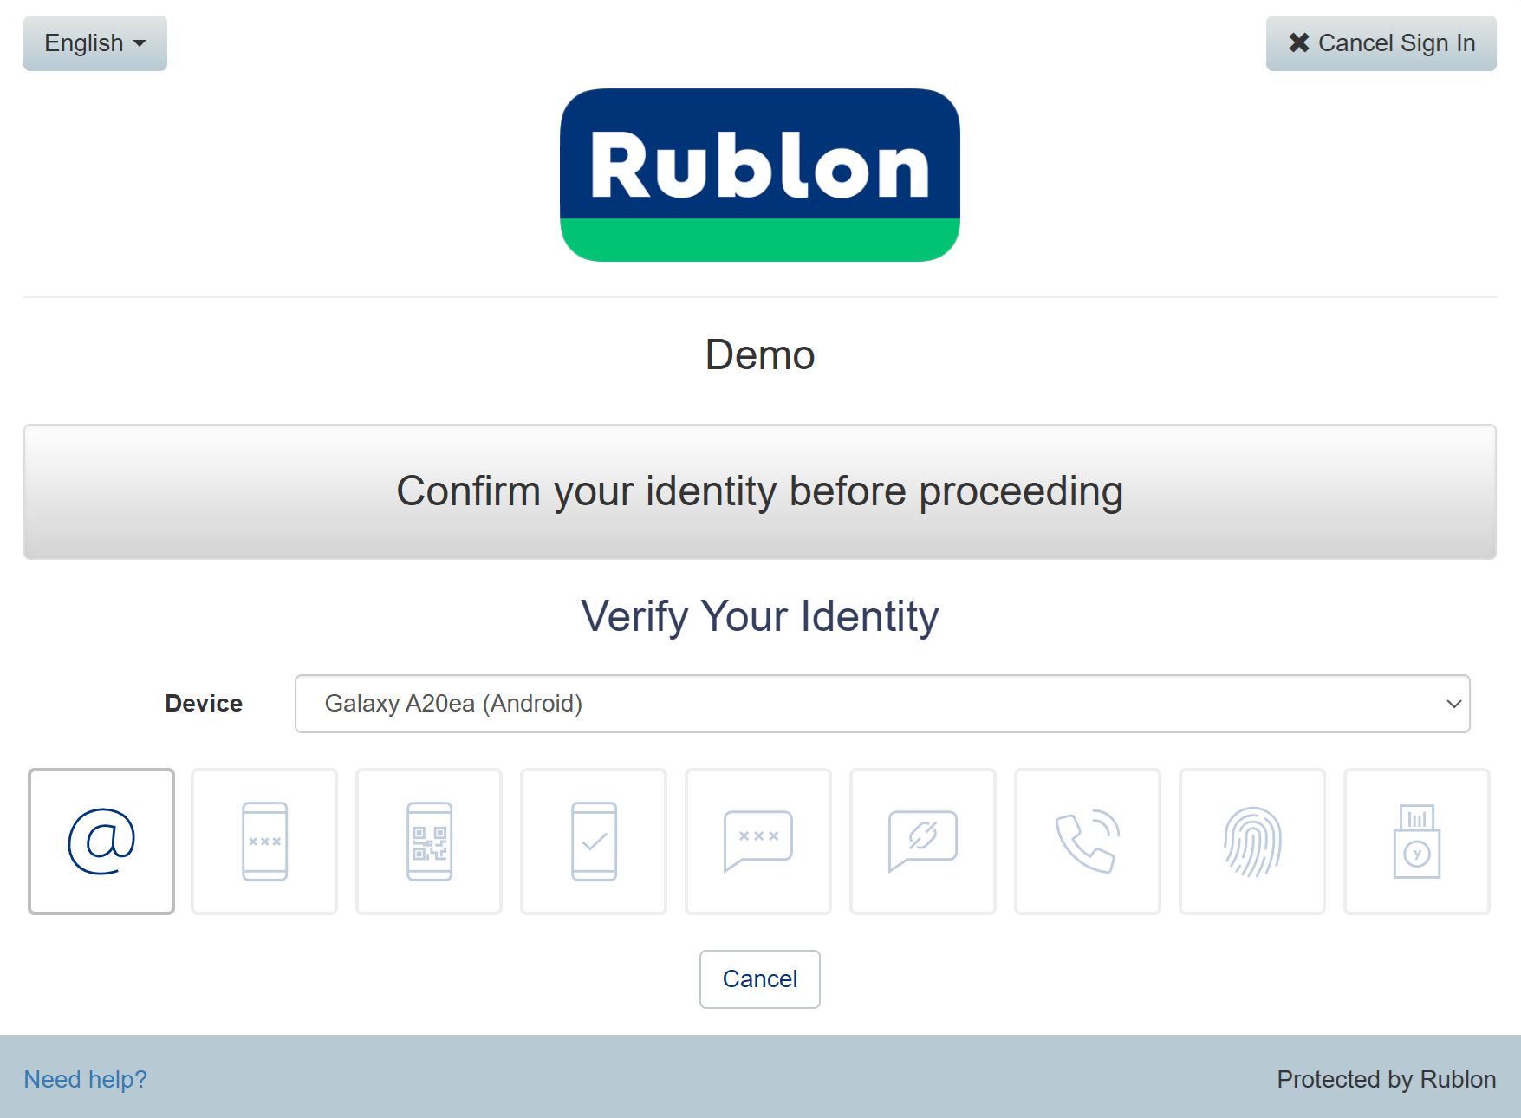
Task: Click the Device field label
Action: [204, 704]
